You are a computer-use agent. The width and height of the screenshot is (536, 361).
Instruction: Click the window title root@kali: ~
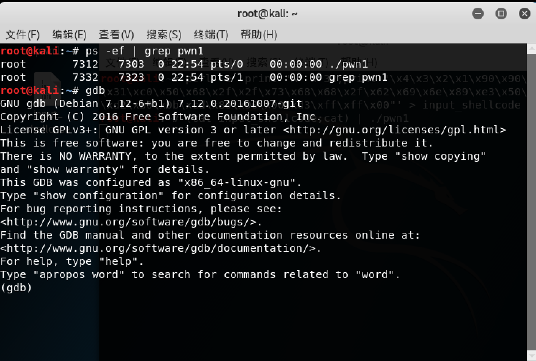pos(267,14)
